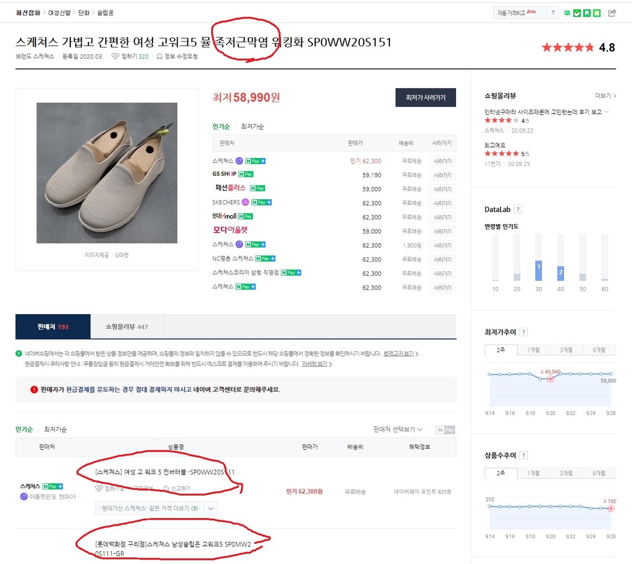Click 사러가기 for 현대Hmall
Image resolution: width=632 pixels, height=564 pixels.
click(x=443, y=218)
